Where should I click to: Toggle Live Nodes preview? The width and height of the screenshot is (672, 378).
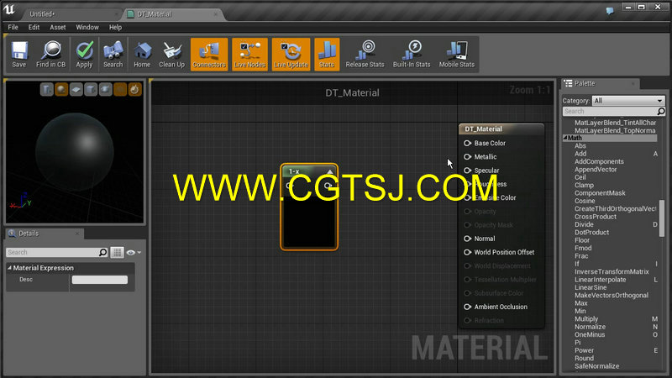pyautogui.click(x=249, y=54)
